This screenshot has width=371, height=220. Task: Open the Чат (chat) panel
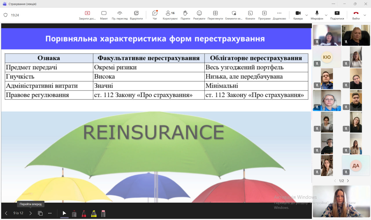coord(155,15)
